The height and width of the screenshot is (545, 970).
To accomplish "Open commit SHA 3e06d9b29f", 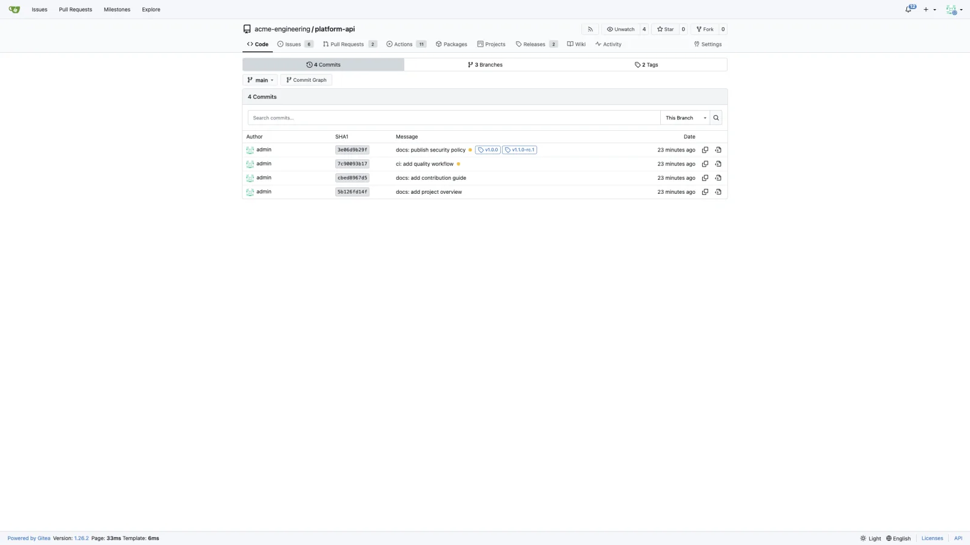I will point(352,150).
